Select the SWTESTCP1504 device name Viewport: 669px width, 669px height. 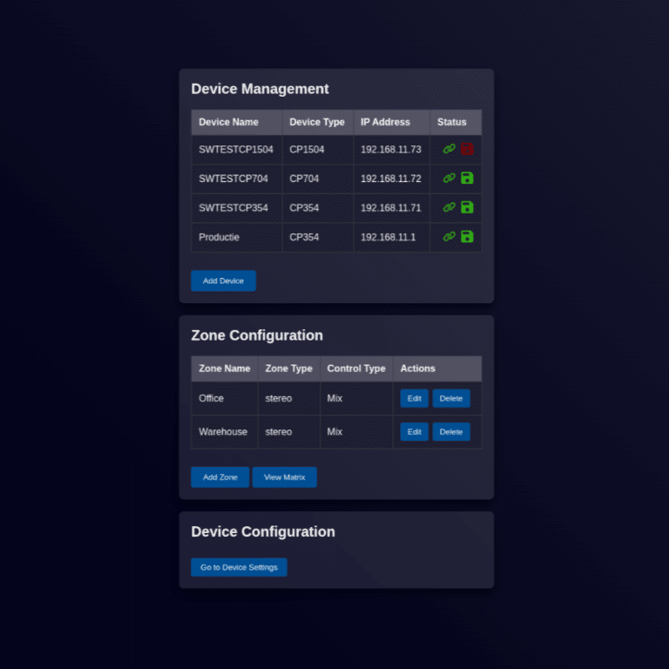[x=236, y=149]
